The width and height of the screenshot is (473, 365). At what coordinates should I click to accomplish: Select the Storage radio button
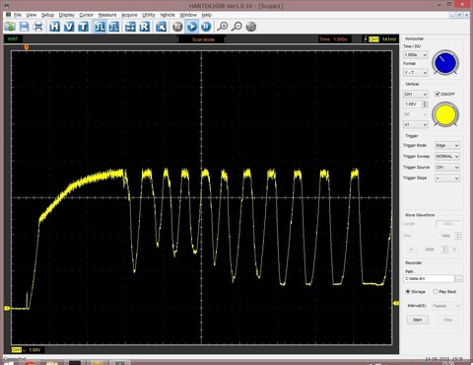coord(408,291)
